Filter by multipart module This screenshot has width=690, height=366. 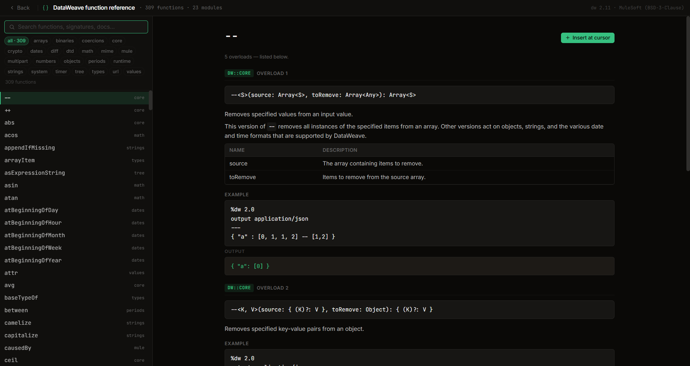(x=18, y=61)
